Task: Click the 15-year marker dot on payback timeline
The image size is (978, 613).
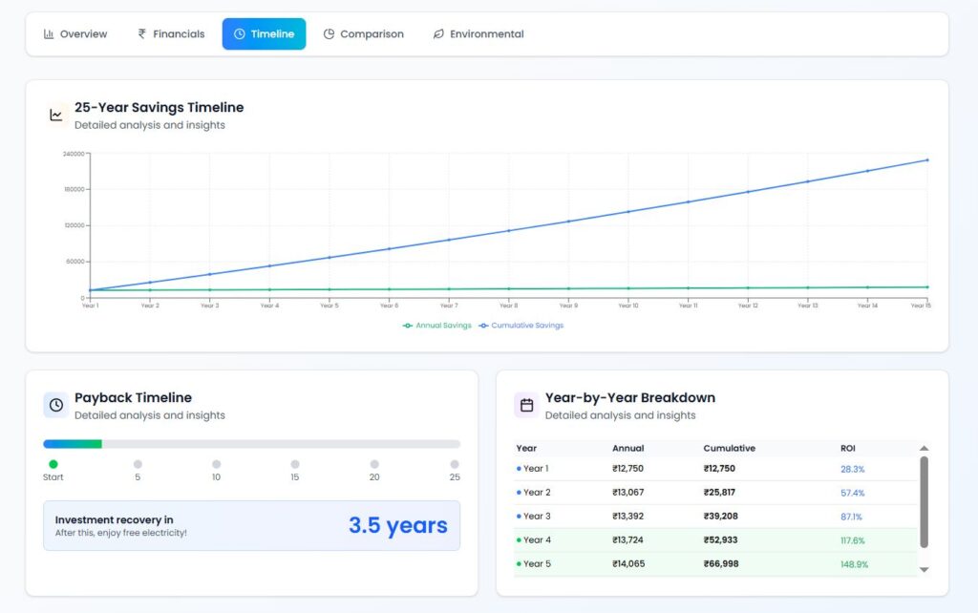Action: tap(295, 464)
